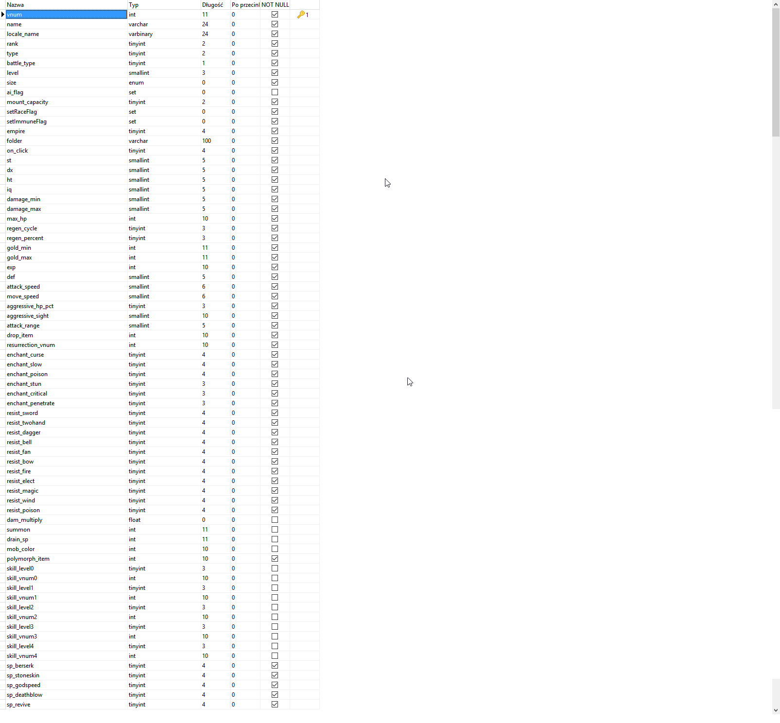This screenshot has height=723, width=780.
Task: Enable NOT NULL for ai_flag
Action: pyautogui.click(x=275, y=92)
